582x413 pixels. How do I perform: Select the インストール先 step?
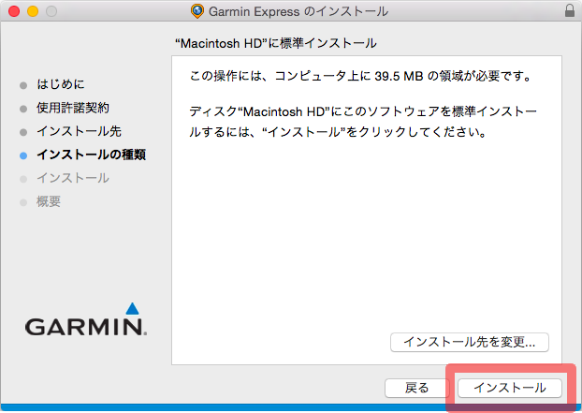coord(79,131)
